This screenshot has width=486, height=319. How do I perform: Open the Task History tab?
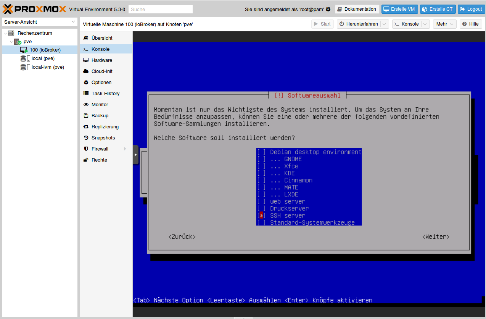tap(106, 94)
